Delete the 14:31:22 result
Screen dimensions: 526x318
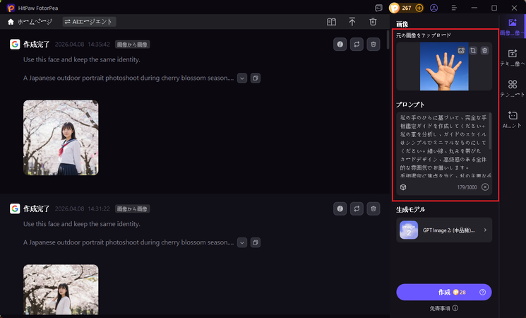373,209
